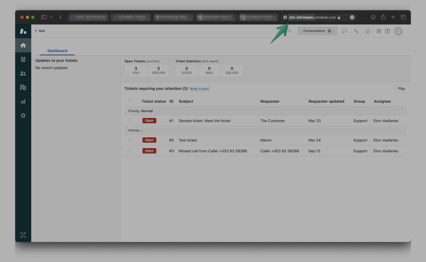Open the Organizations icon in the sidebar
Image resolution: width=426 pixels, height=262 pixels.
click(23, 87)
